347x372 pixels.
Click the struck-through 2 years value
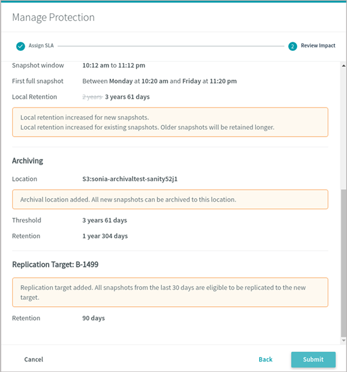93,97
